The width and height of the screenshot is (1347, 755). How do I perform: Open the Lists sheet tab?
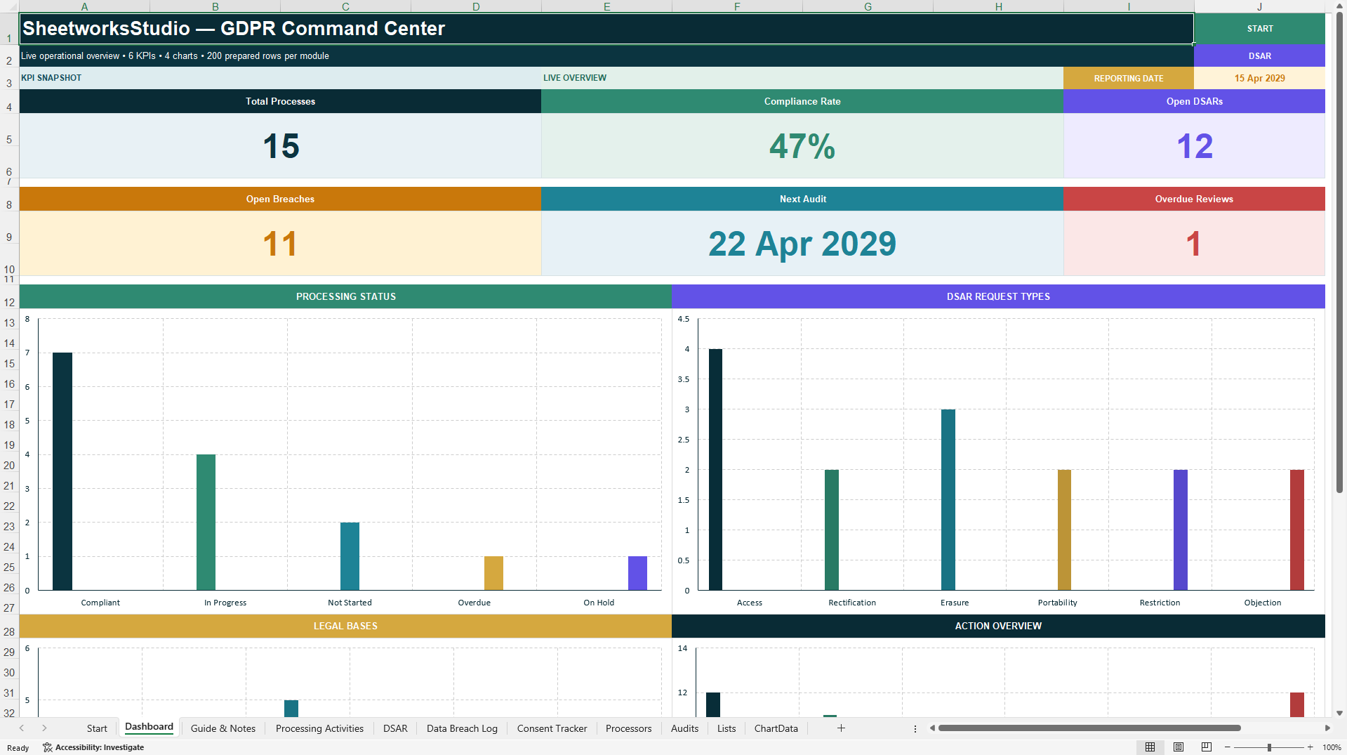click(726, 728)
